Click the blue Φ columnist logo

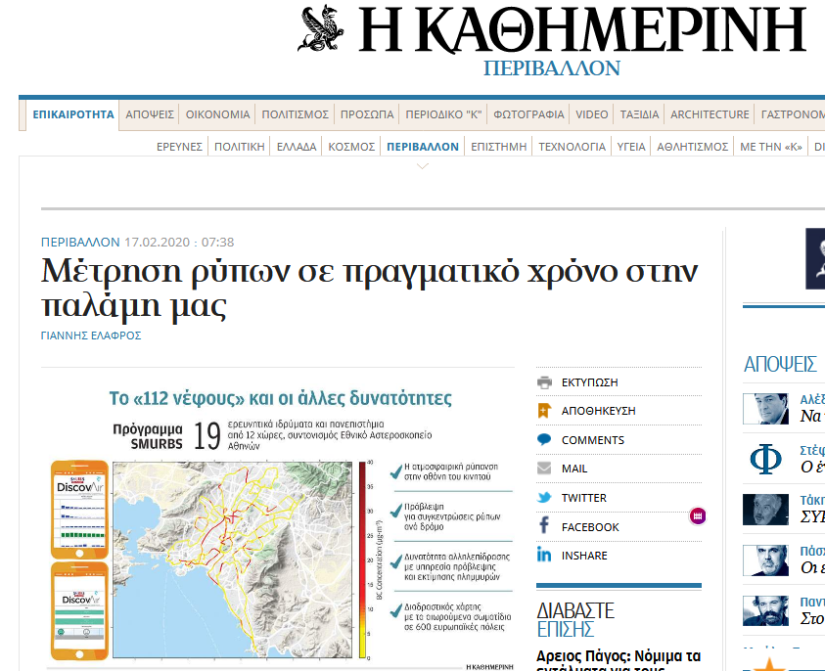click(x=765, y=459)
